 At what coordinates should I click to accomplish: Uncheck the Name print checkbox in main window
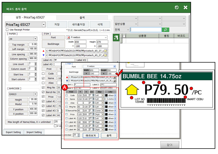[x=43, y=78]
